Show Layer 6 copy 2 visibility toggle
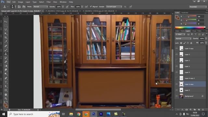Screen dimensions: 208x117 (x=176, y=78)
